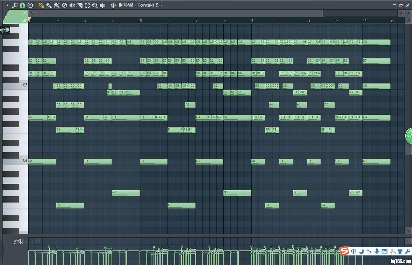Screen dimensions: 412x265
Task: Click bar 5 on the timeline ruler
Action: 141,21
